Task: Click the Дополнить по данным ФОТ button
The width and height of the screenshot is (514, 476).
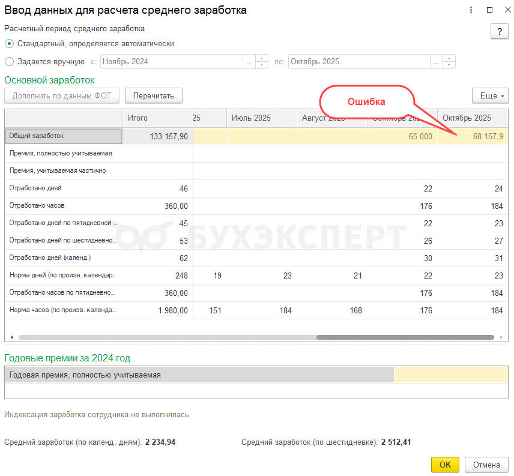Action: tap(62, 96)
